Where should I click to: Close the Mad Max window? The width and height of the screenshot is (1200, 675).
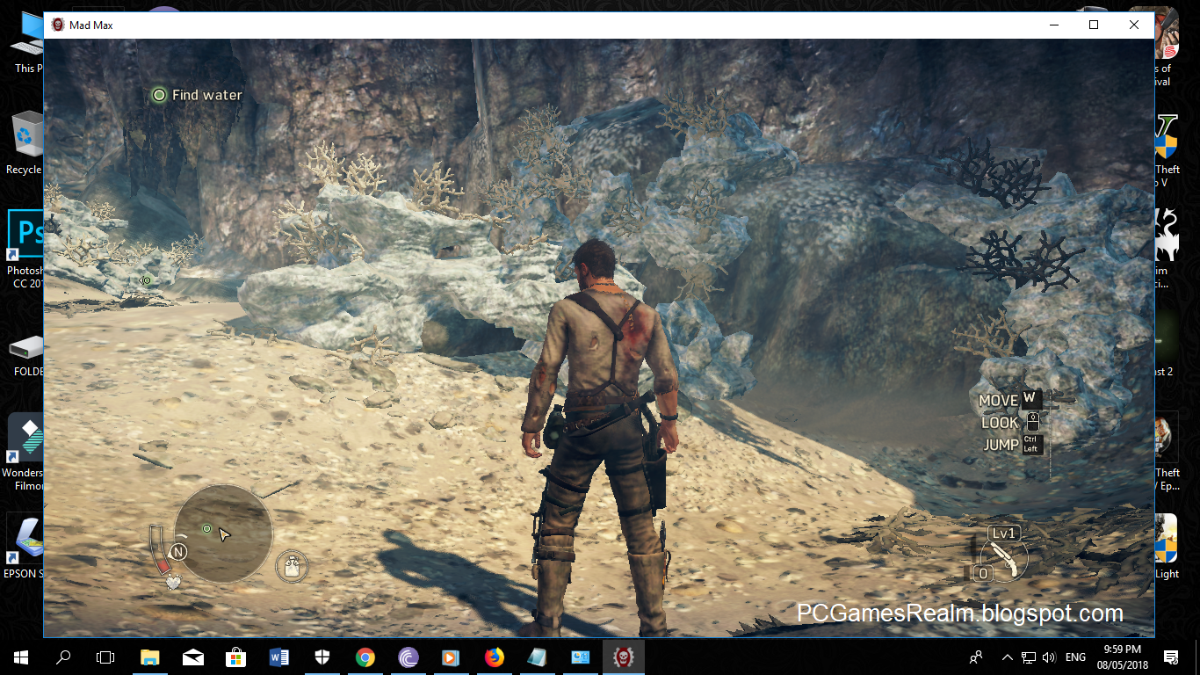click(1134, 25)
